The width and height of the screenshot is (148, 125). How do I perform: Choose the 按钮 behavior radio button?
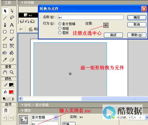60,28
